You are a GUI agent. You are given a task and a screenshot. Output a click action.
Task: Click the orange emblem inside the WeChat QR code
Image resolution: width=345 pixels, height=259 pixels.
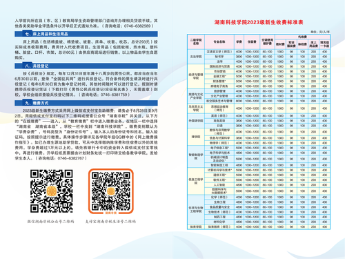tap(52, 191)
